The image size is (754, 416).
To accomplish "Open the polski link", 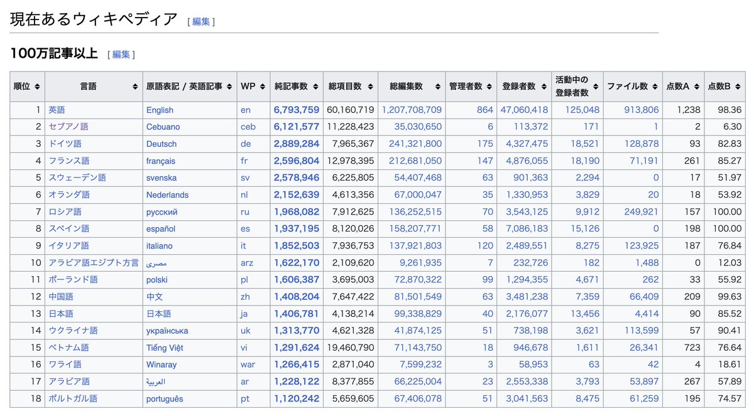I will (157, 280).
